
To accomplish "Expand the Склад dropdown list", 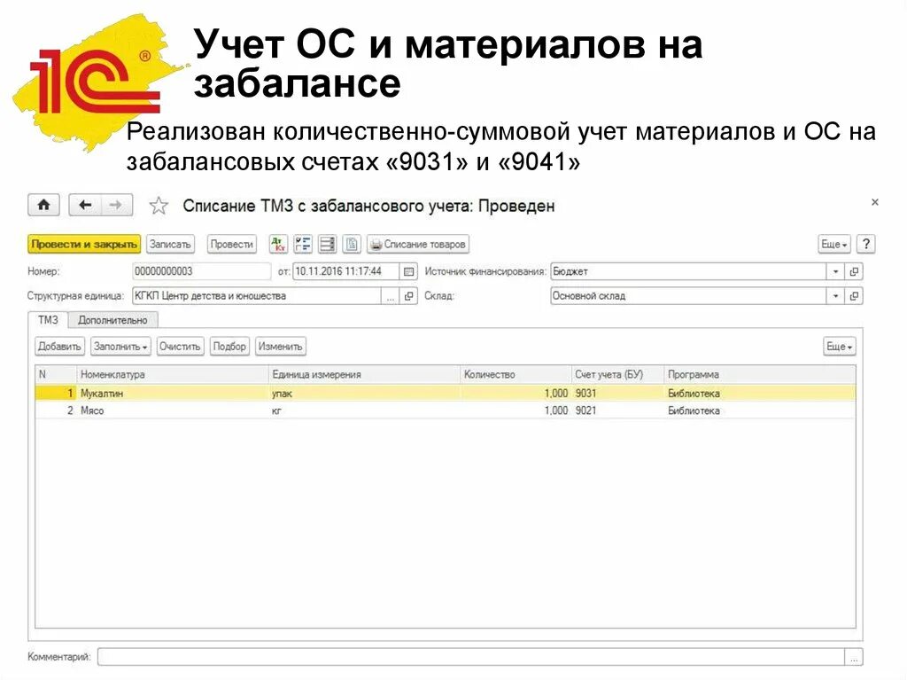I will pos(836,296).
